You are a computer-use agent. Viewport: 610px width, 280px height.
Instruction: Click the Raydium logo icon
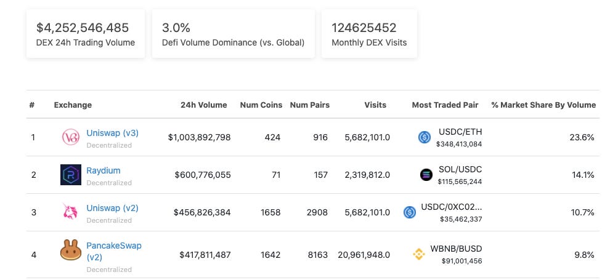pos(71,175)
